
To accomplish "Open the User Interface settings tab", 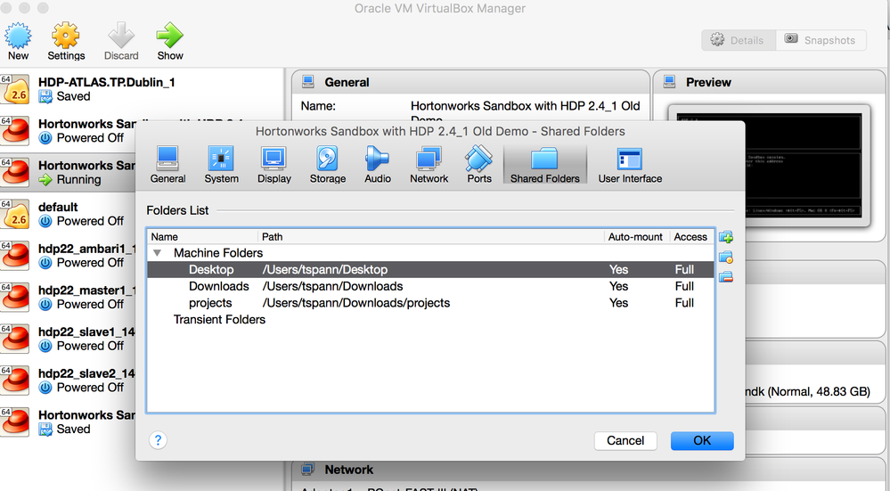I will pyautogui.click(x=630, y=165).
